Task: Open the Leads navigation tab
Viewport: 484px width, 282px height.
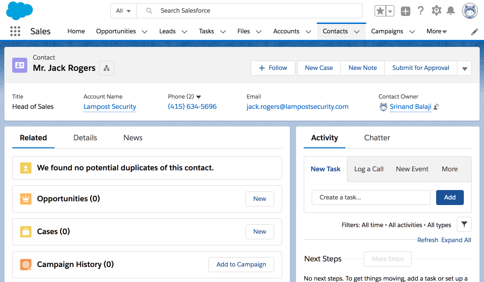Action: point(167,31)
